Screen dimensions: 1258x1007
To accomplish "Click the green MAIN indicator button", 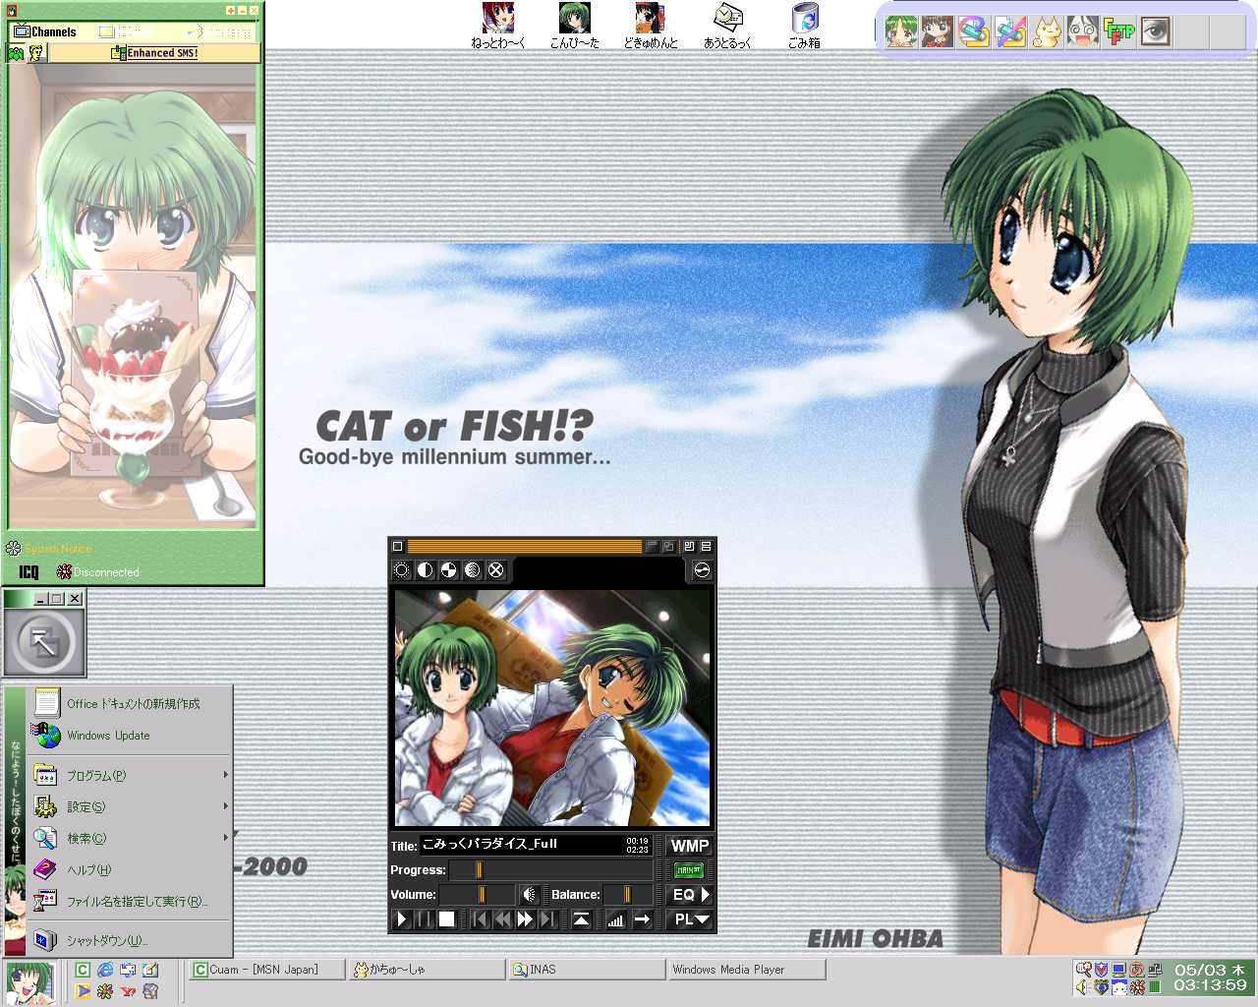I will coord(689,870).
